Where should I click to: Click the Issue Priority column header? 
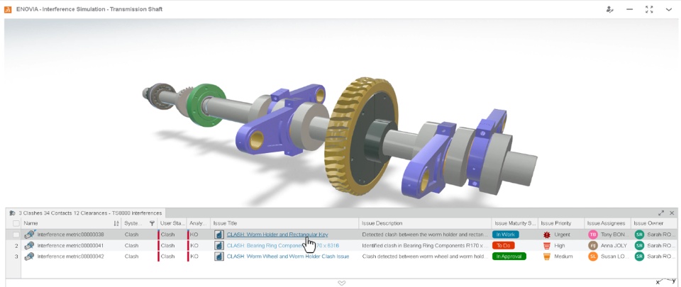556,223
